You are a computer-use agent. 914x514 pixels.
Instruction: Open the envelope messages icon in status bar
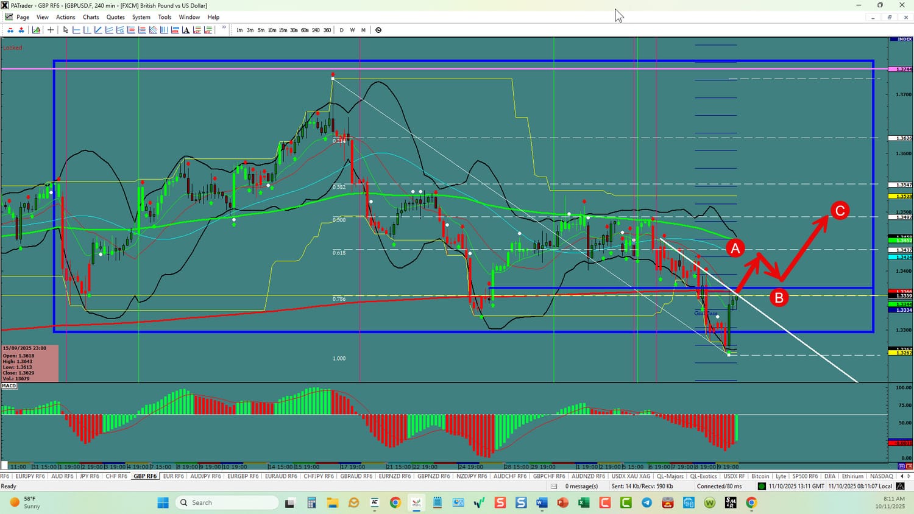[554, 486]
